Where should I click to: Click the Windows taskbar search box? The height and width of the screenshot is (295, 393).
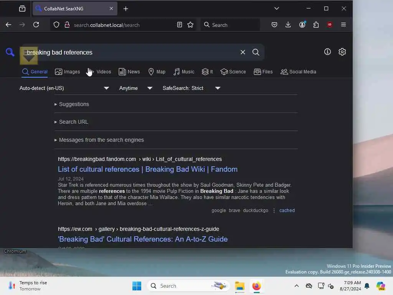click(188, 286)
